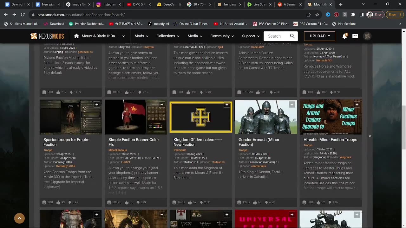Click the Practice Dashboard bookmark
Image resolution: width=406 pixels, height=228 pixels.
[87, 24]
